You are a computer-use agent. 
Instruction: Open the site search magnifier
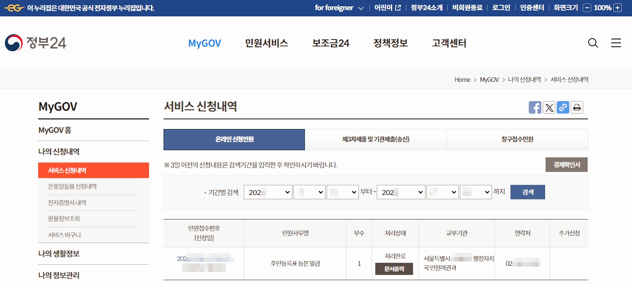point(593,43)
